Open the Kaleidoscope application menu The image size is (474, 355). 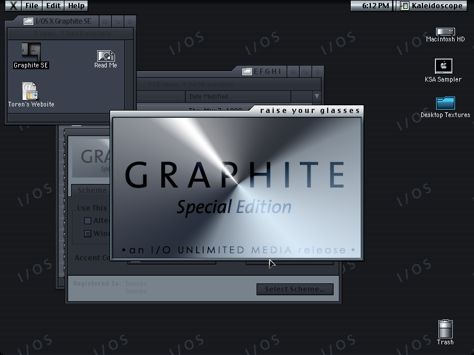point(432,5)
